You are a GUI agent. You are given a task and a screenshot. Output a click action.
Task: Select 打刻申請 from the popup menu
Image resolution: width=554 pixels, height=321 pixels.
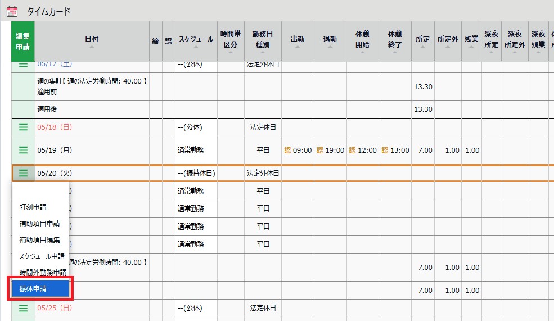[x=33, y=207]
